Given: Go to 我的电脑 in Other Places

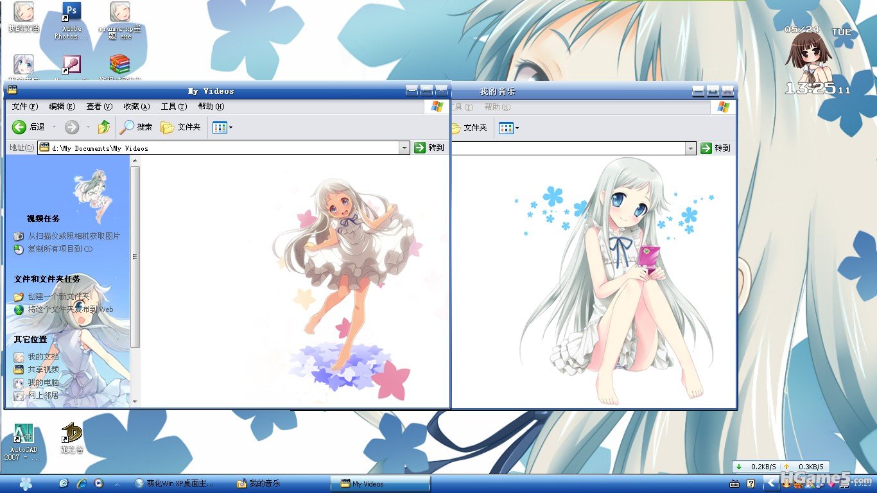Looking at the screenshot, I should coord(43,383).
